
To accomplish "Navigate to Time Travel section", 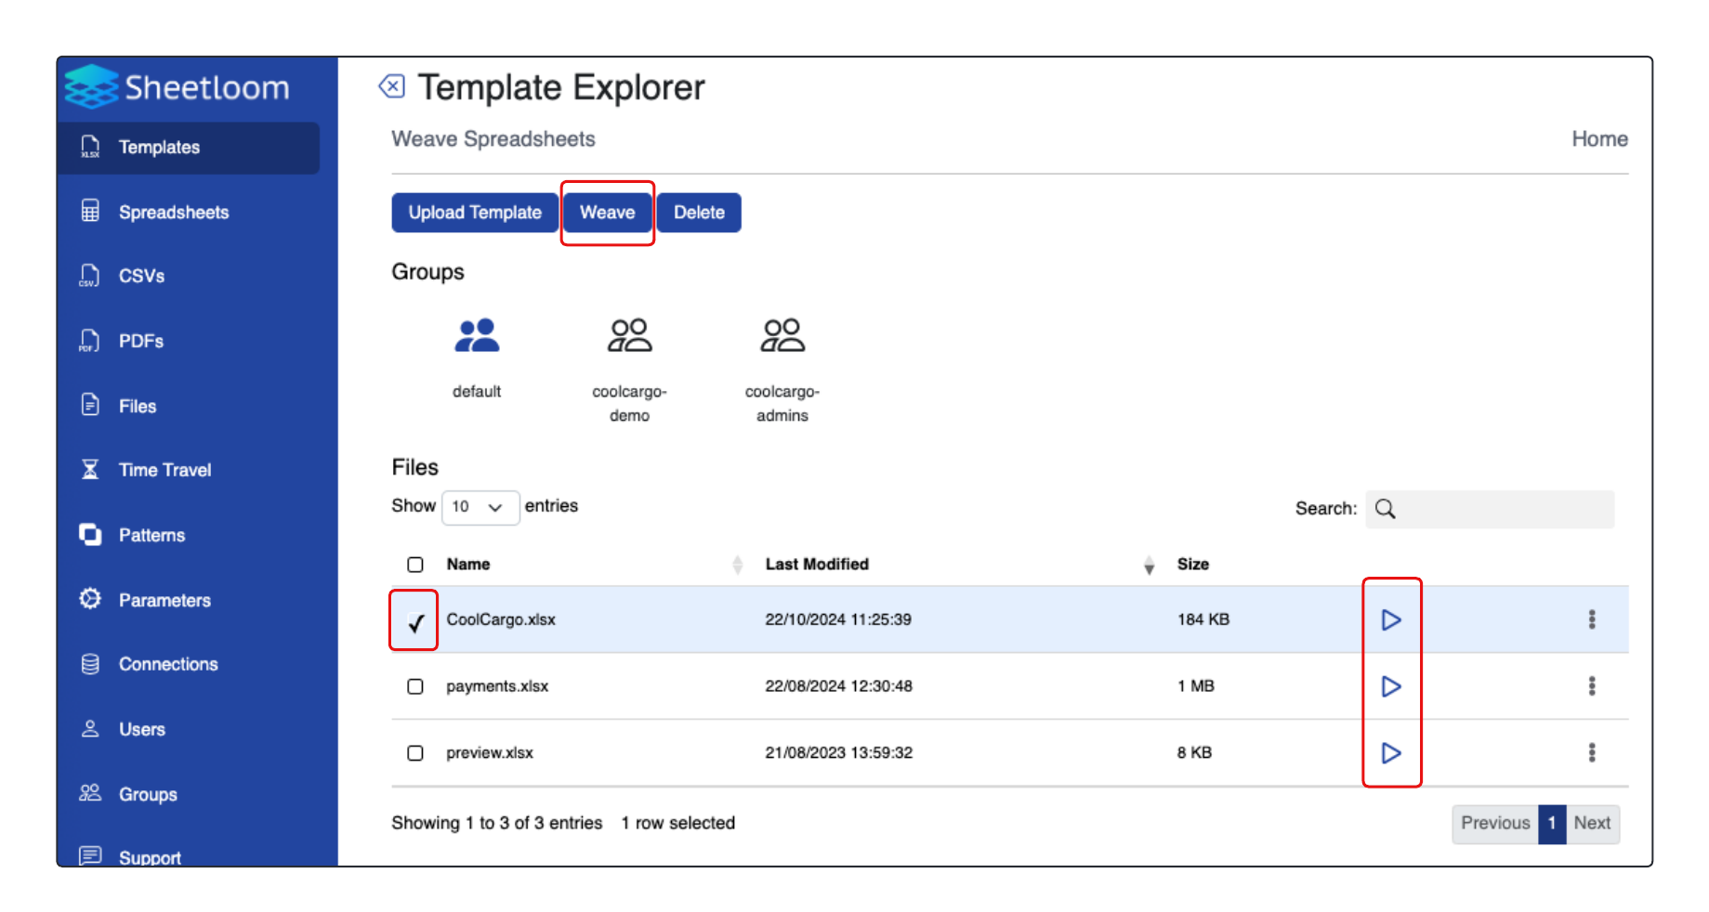I will (164, 470).
